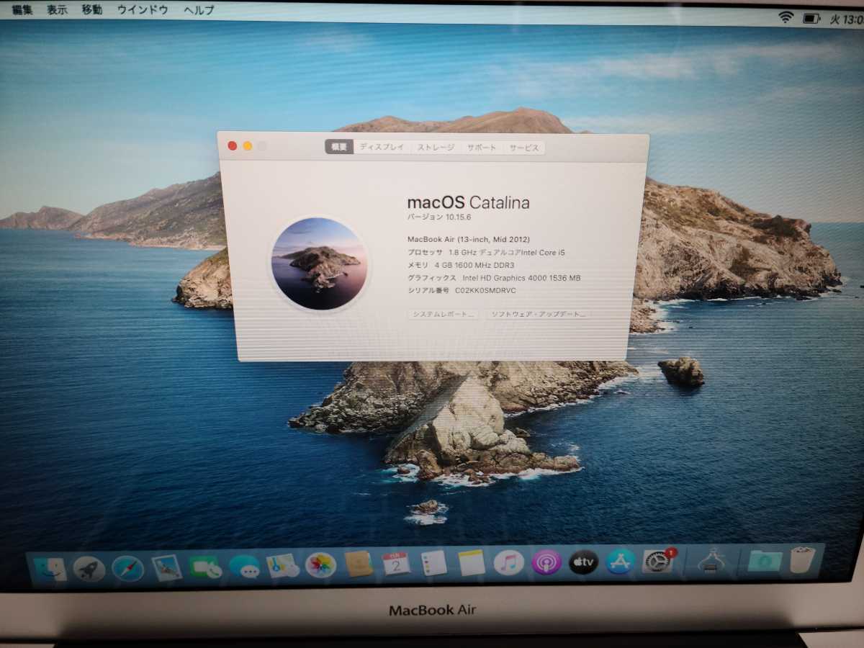Launch Safari from the Dock
The height and width of the screenshot is (648, 864).
[x=128, y=569]
